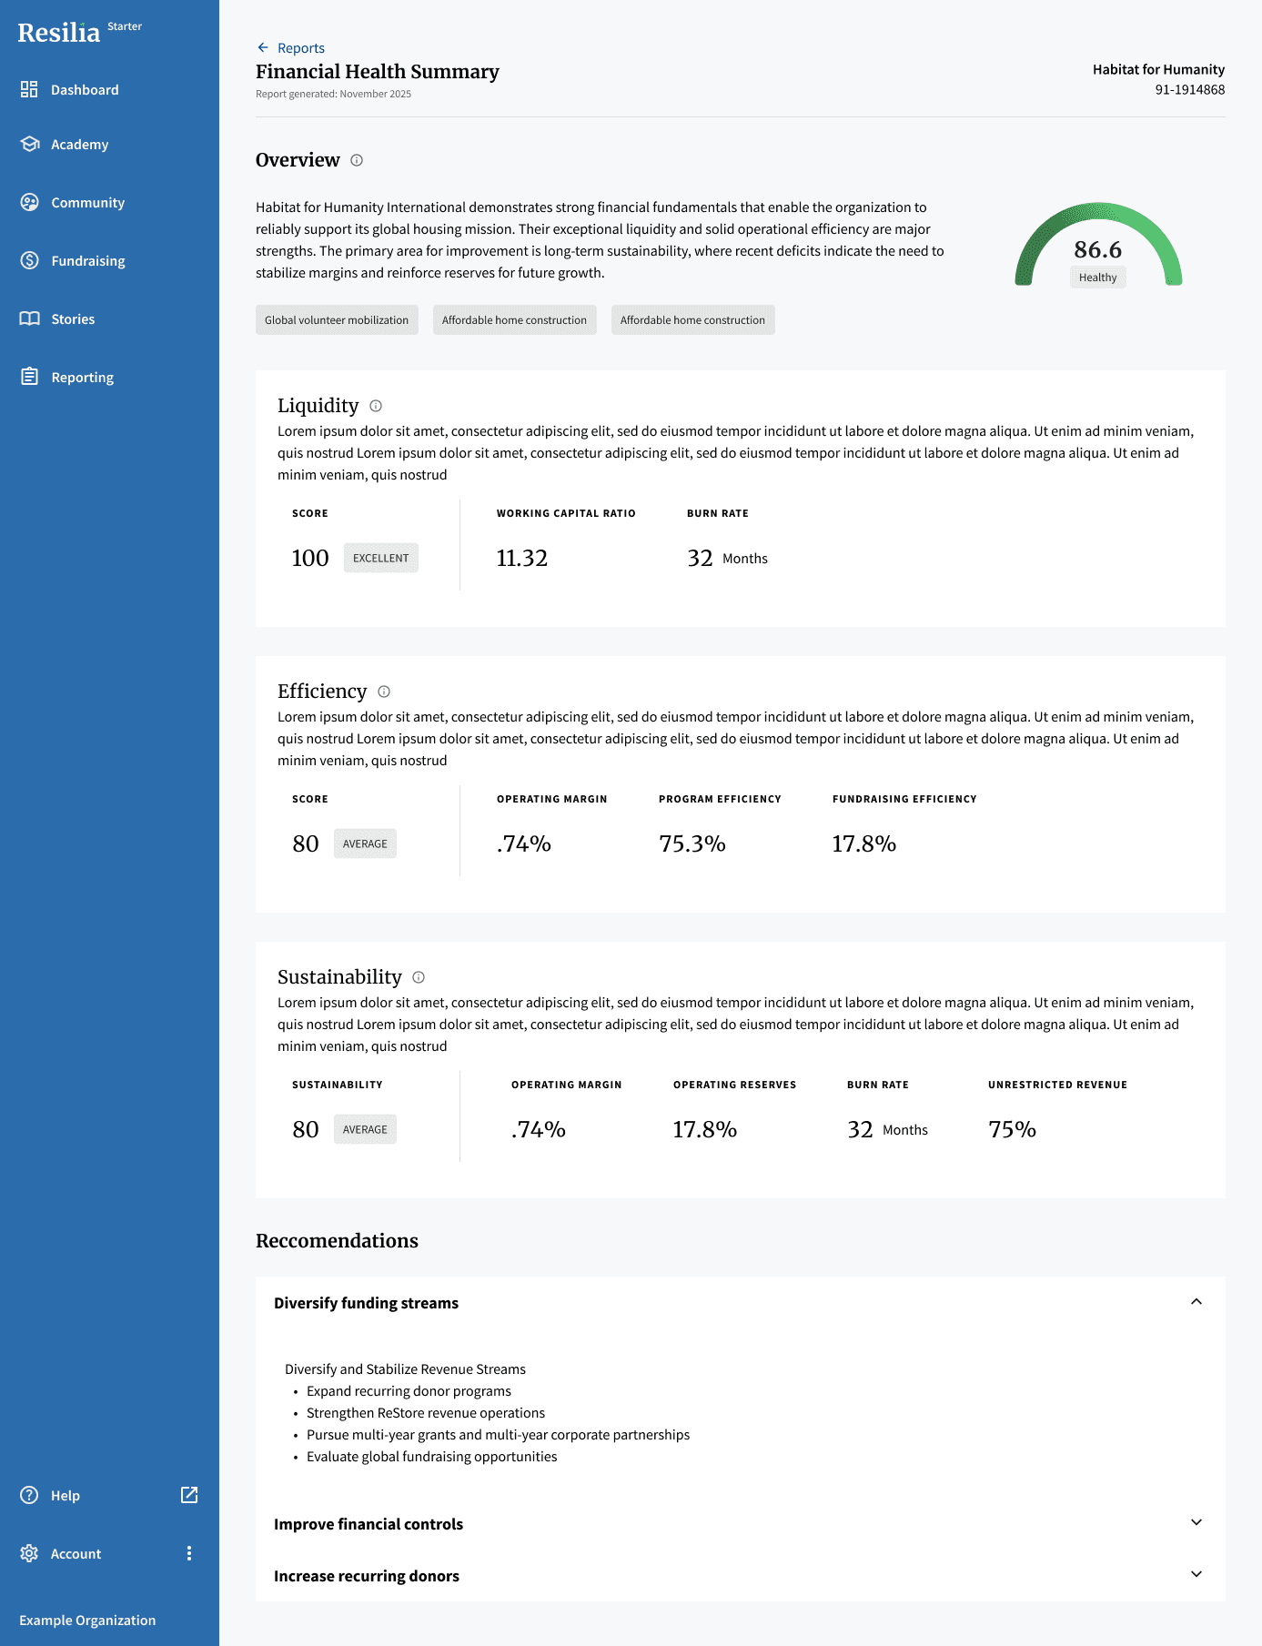Viewport: 1262px width, 1646px height.
Task: Click the info icon next to Sustainability
Action: (x=419, y=977)
